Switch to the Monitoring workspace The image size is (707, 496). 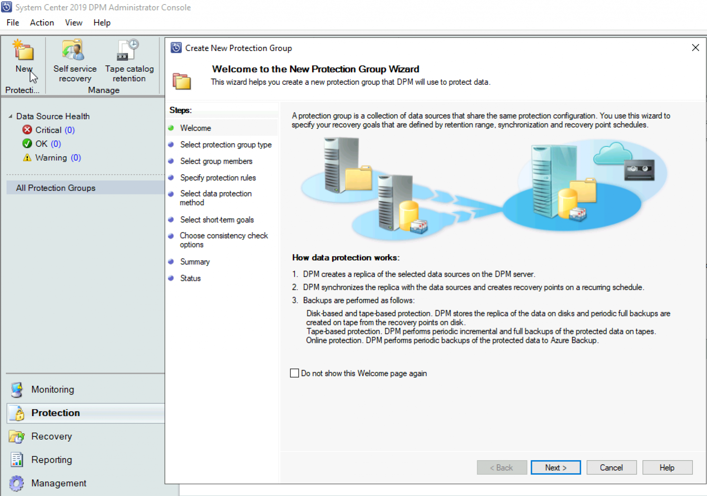[52, 389]
